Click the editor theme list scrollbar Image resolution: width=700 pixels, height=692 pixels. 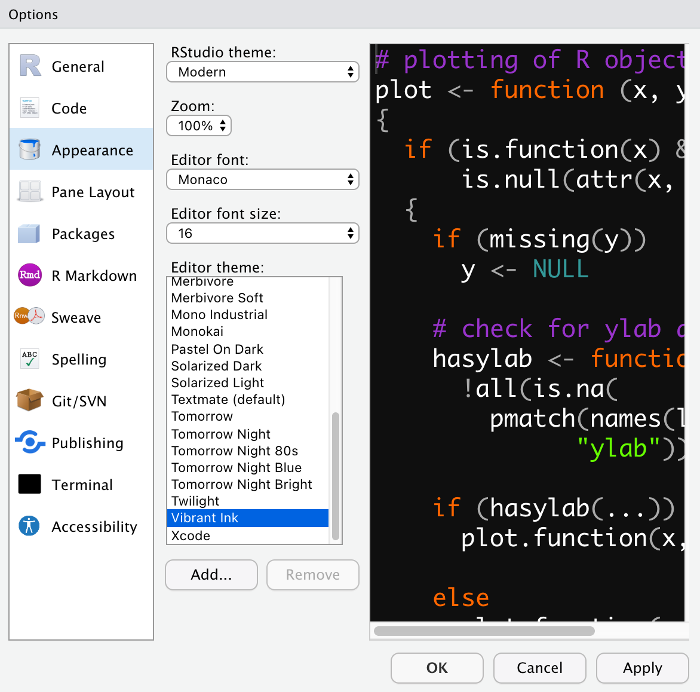335,476
